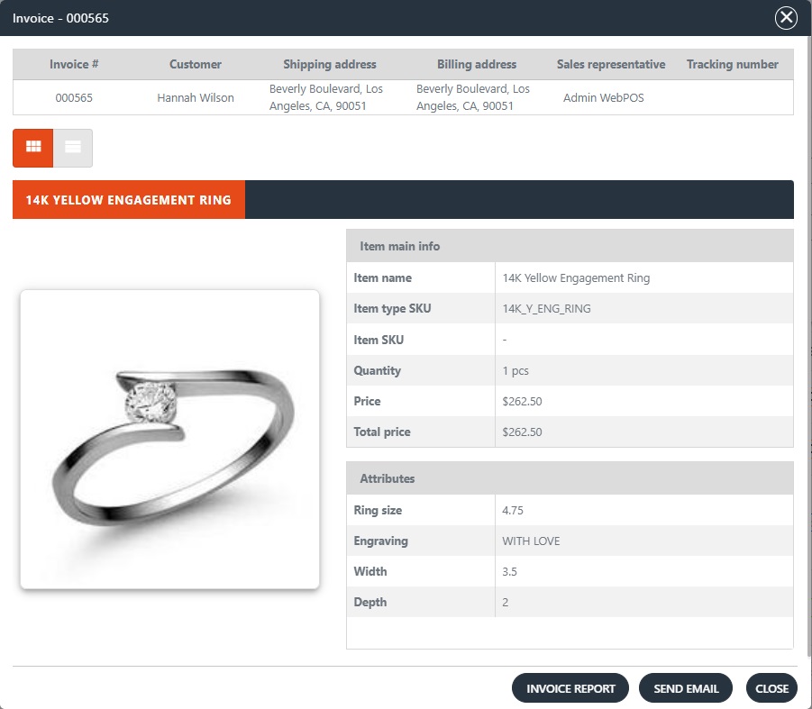Open the Invoice Report
Viewport: 812px width, 709px height.
click(570, 688)
